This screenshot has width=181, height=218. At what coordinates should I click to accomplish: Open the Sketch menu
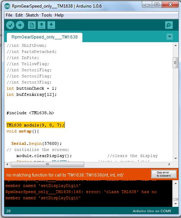coord(32,15)
